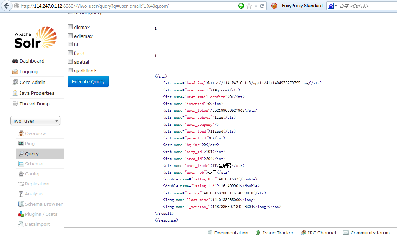The width and height of the screenshot is (397, 238).
Task: Click the Query magnifier icon
Action: [21, 153]
